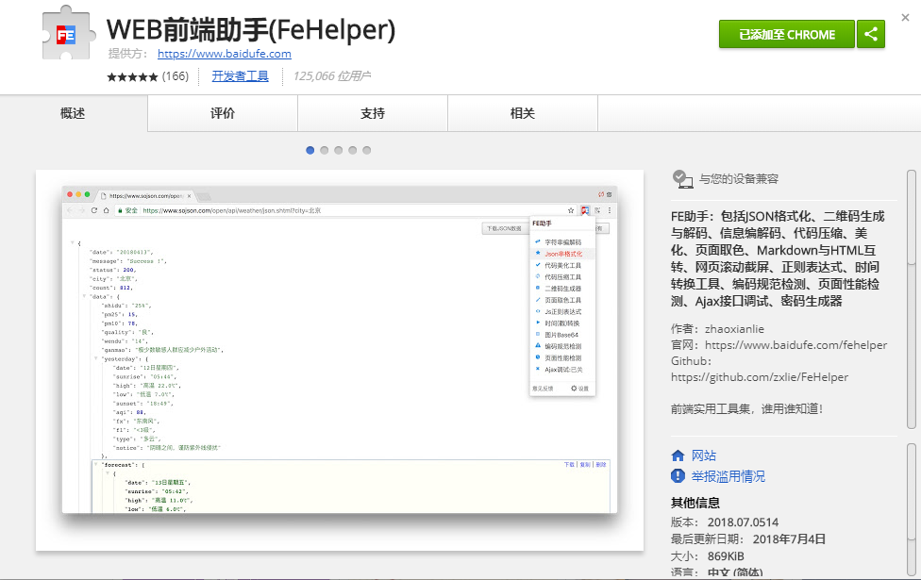Click the 网站 home icon
The height and width of the screenshot is (580, 921).
[678, 456]
